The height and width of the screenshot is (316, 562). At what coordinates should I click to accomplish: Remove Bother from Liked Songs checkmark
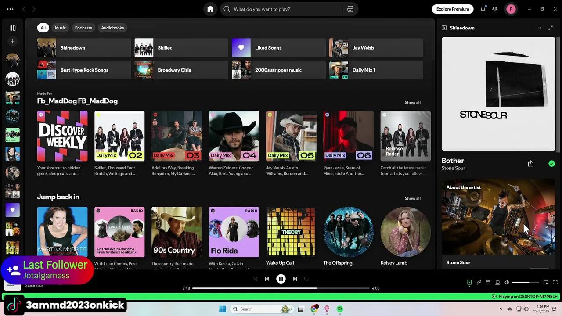click(551, 164)
